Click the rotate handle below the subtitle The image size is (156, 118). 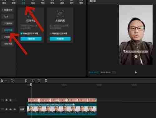point(136,56)
